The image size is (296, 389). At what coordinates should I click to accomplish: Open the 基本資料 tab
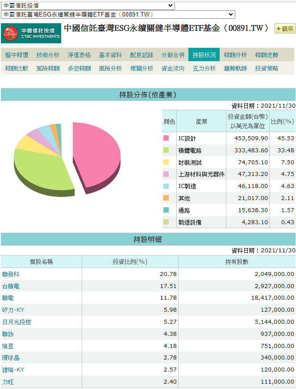(x=110, y=55)
